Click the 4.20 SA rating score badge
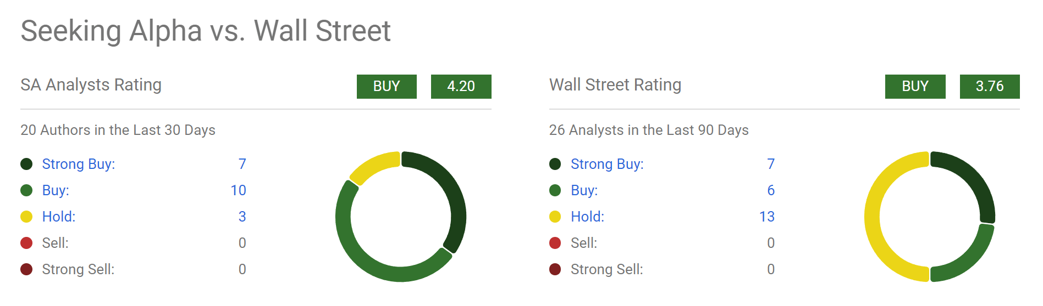The width and height of the screenshot is (1043, 306). click(461, 87)
